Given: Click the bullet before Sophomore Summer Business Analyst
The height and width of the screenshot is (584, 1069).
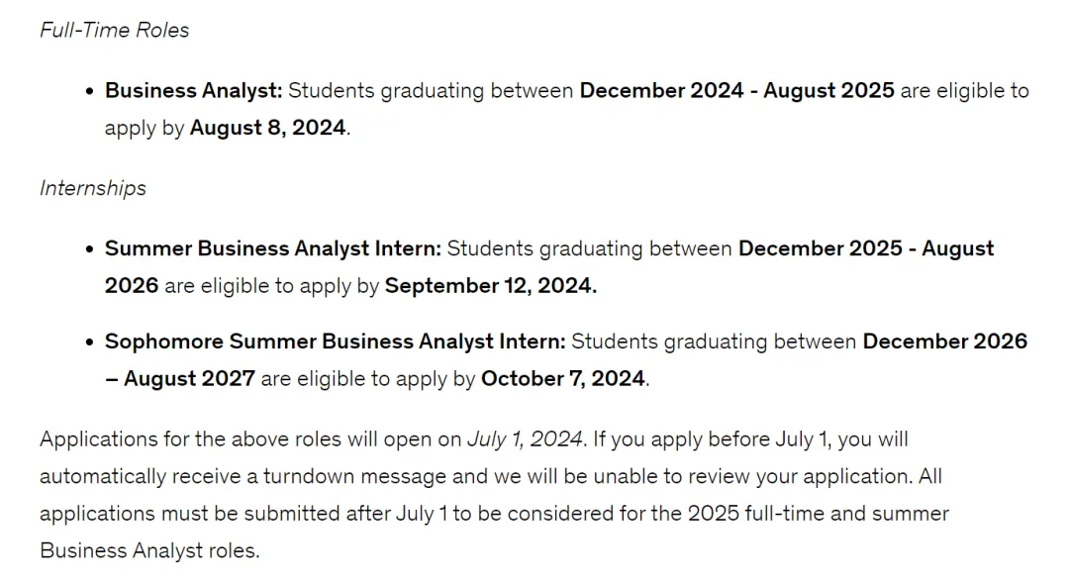Looking at the screenshot, I should (89, 342).
